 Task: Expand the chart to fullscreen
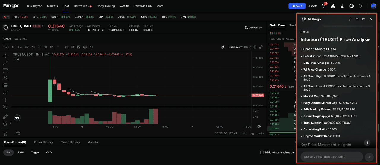261,47
